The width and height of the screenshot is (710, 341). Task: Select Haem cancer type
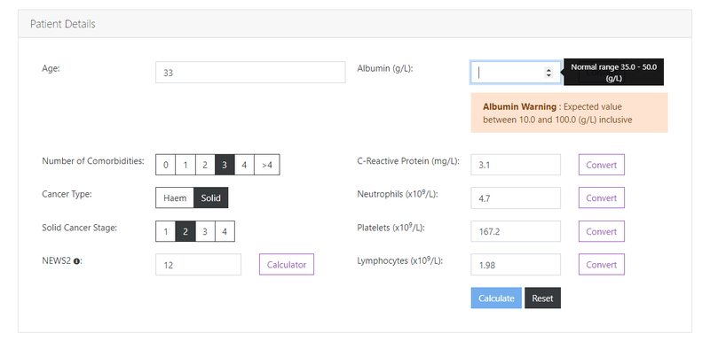(x=175, y=198)
